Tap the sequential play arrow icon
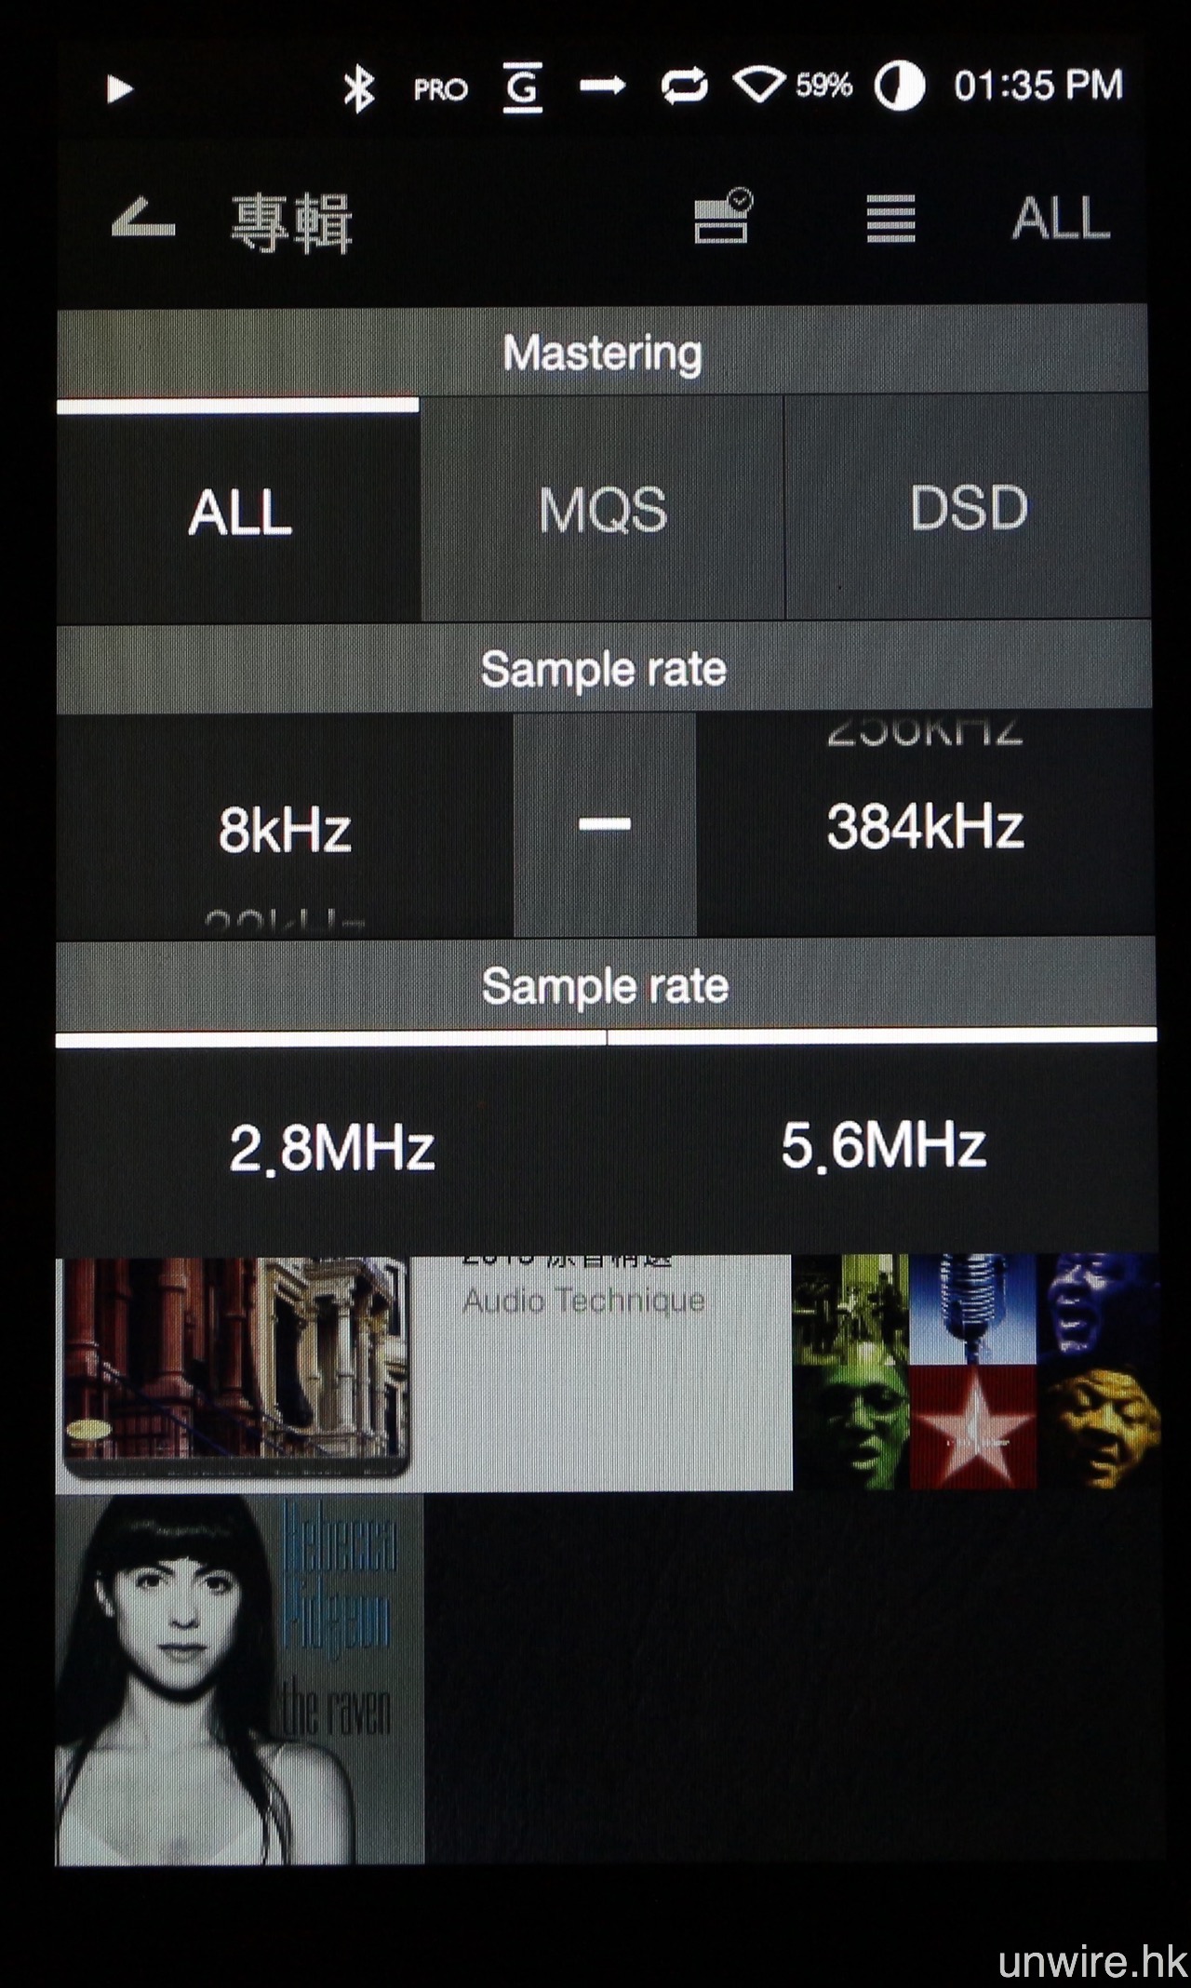The width and height of the screenshot is (1191, 1988). 602,87
